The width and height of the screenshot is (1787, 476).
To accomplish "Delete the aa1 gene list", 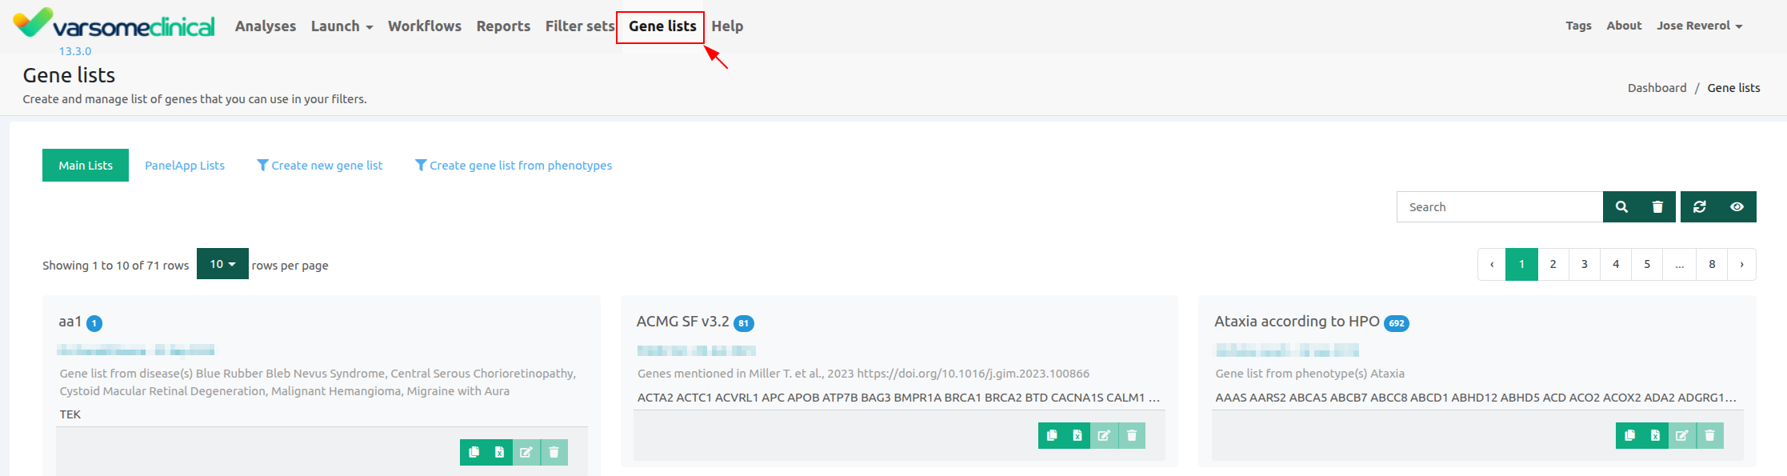I will [x=554, y=452].
